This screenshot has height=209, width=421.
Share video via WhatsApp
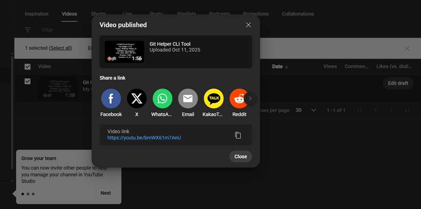pos(162,98)
